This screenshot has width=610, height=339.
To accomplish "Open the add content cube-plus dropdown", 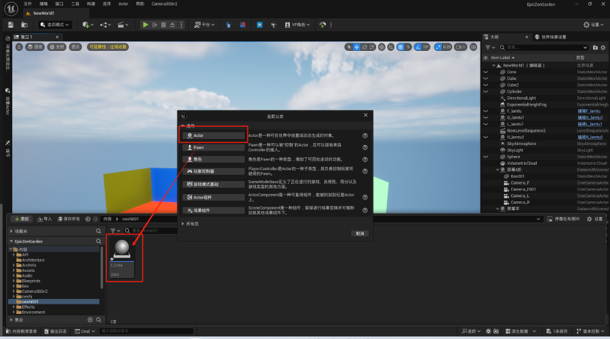I will point(88,25).
